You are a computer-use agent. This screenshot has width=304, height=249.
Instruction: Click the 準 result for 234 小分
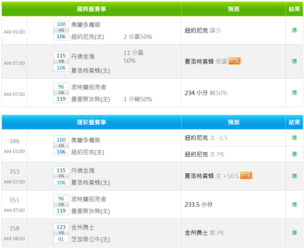click(x=294, y=93)
